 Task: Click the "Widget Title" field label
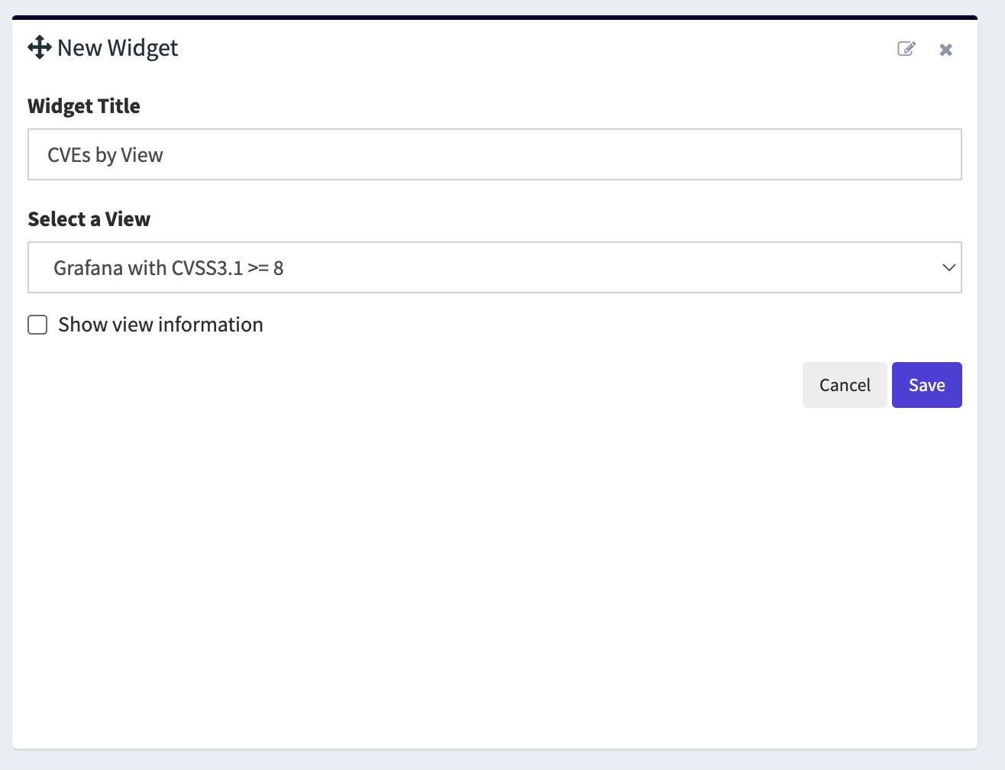click(x=84, y=106)
